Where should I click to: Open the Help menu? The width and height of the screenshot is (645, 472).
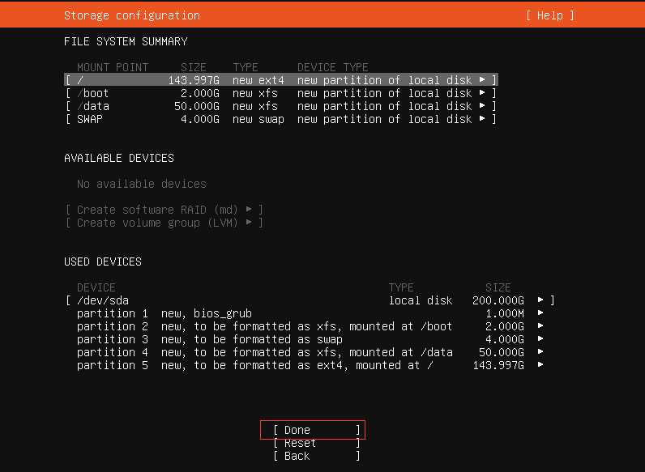549,15
